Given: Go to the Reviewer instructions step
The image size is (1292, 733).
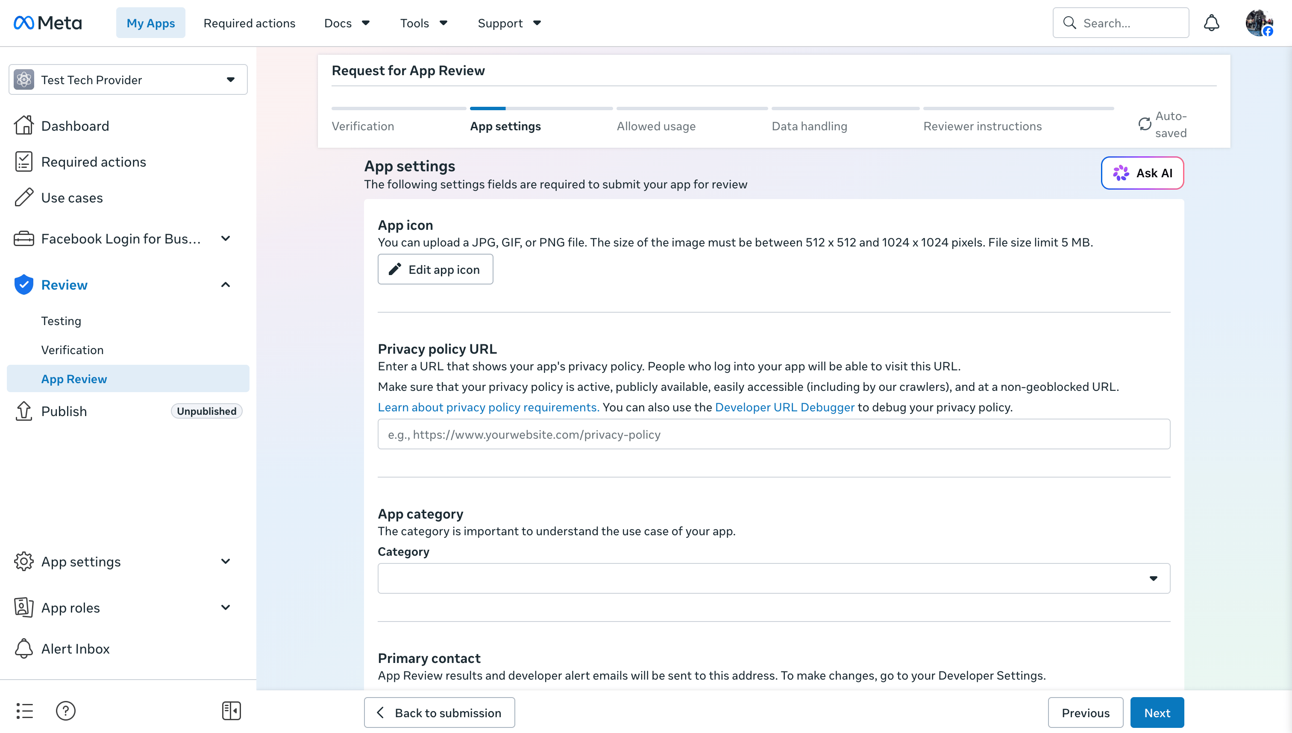Looking at the screenshot, I should click(x=982, y=126).
